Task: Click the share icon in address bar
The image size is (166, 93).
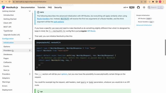Action: [x=142, y=2]
